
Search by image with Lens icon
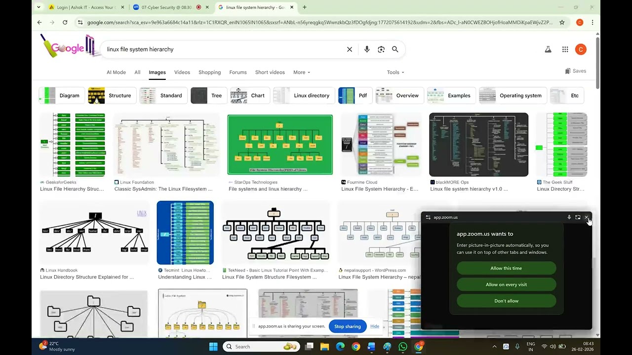coord(381,49)
